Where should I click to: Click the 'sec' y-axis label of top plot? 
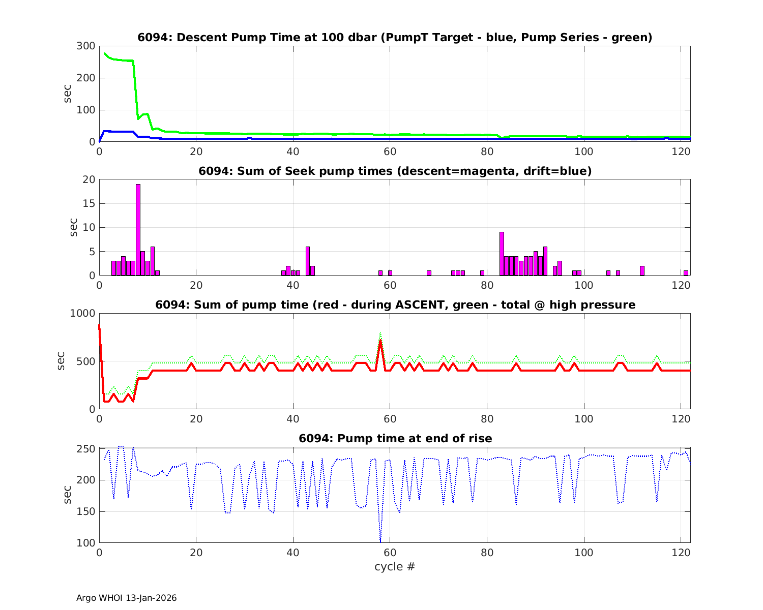[x=68, y=94]
